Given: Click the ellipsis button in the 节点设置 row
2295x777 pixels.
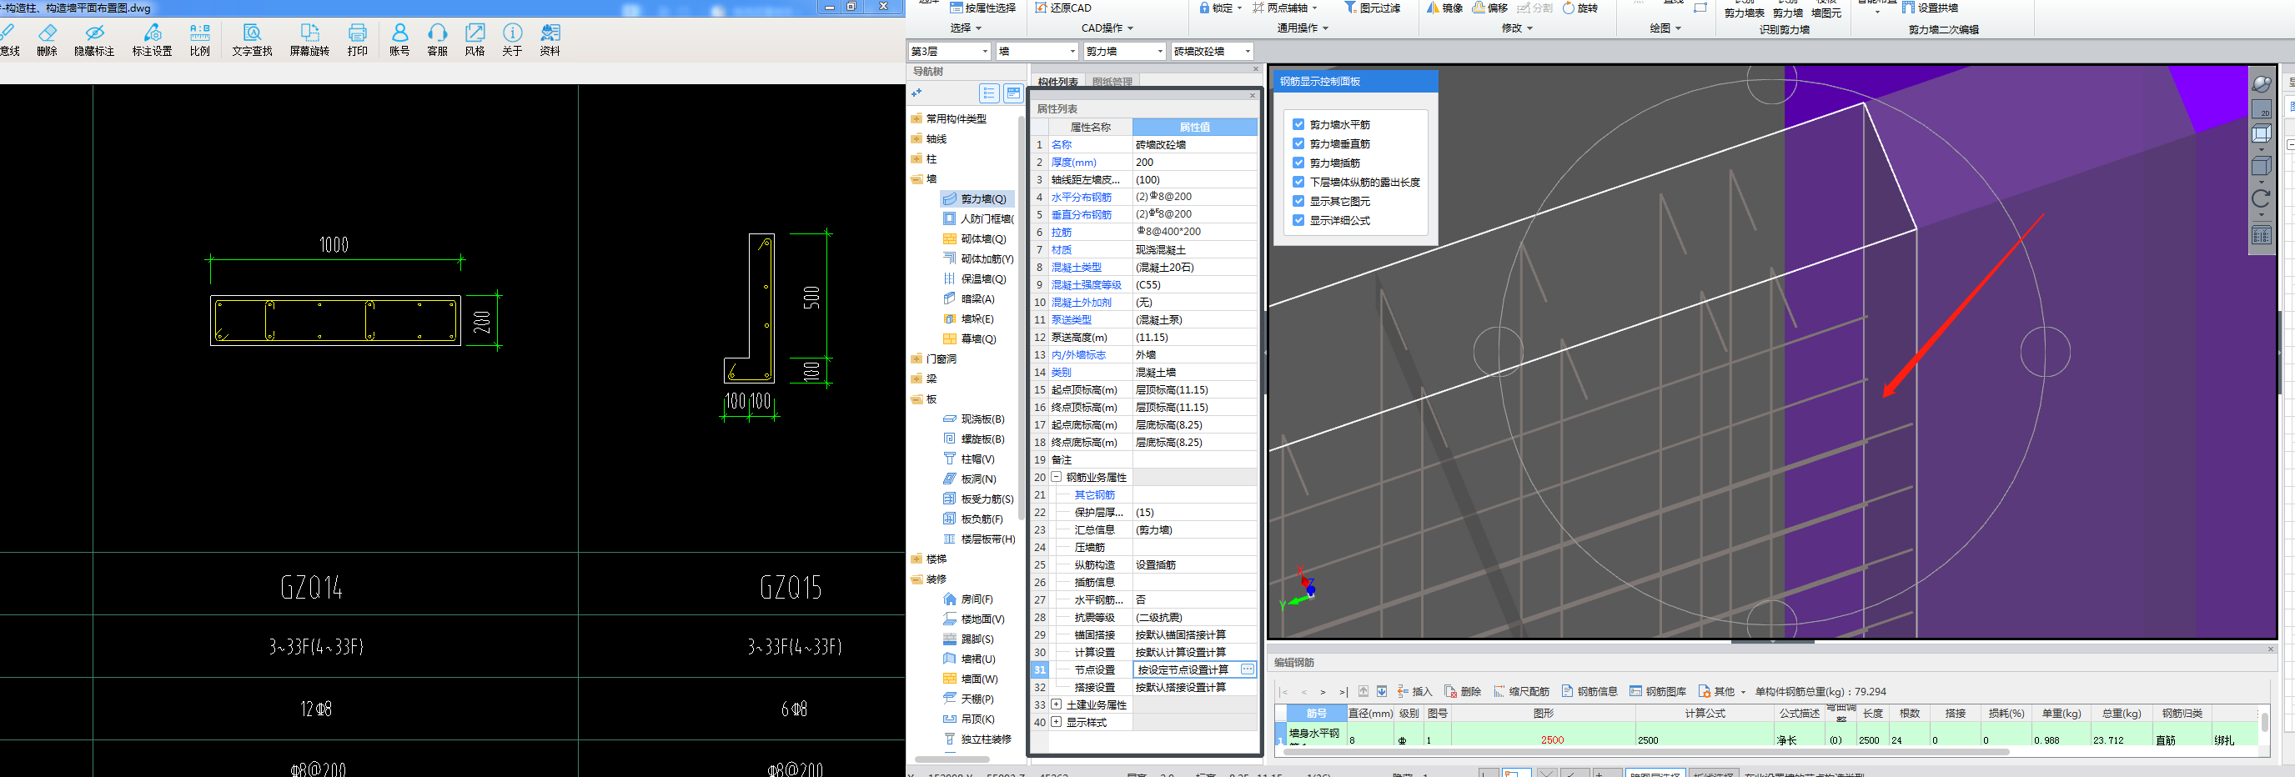Looking at the screenshot, I should coord(1248,669).
